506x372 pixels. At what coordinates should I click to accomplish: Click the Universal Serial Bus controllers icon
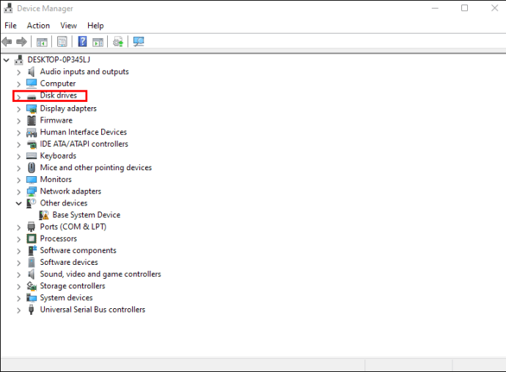click(32, 310)
